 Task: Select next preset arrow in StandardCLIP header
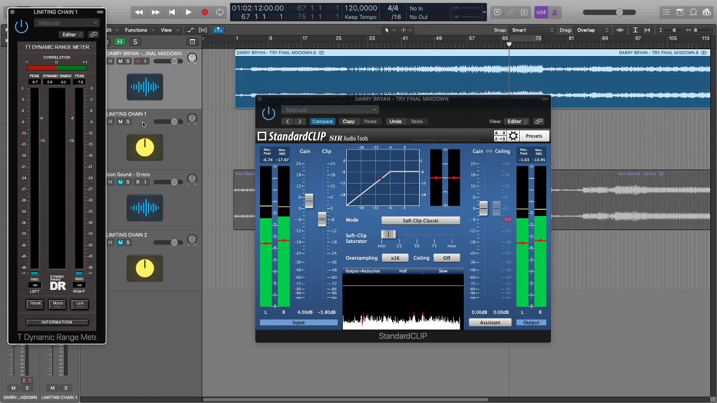click(300, 121)
